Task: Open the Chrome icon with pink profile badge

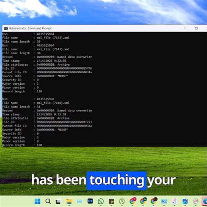Action: [133, 201]
